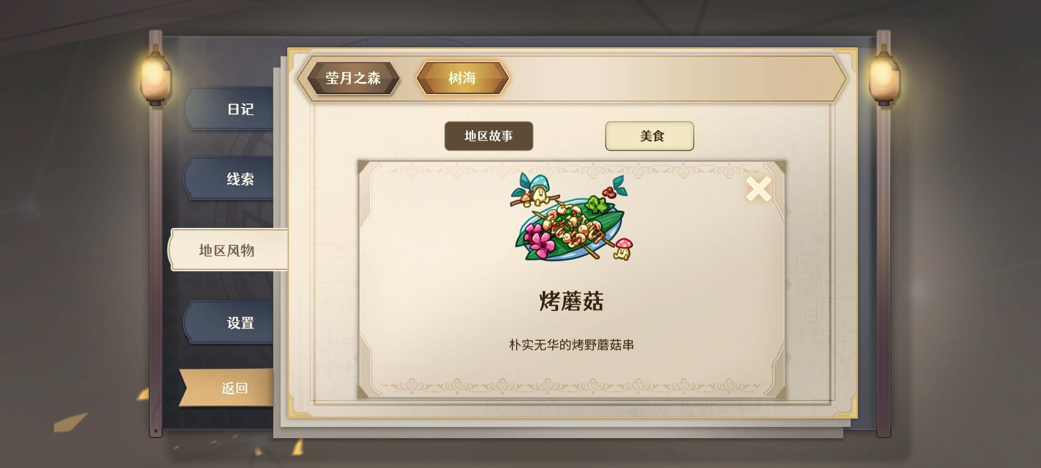Screen dimensions: 1041x468
Task: Show the 美食 food list
Action: click(x=649, y=136)
